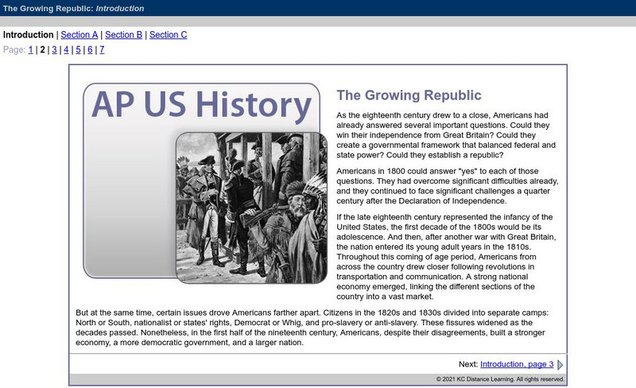Click the 'Page:' label
This screenshot has width=636, height=388.
[14, 50]
